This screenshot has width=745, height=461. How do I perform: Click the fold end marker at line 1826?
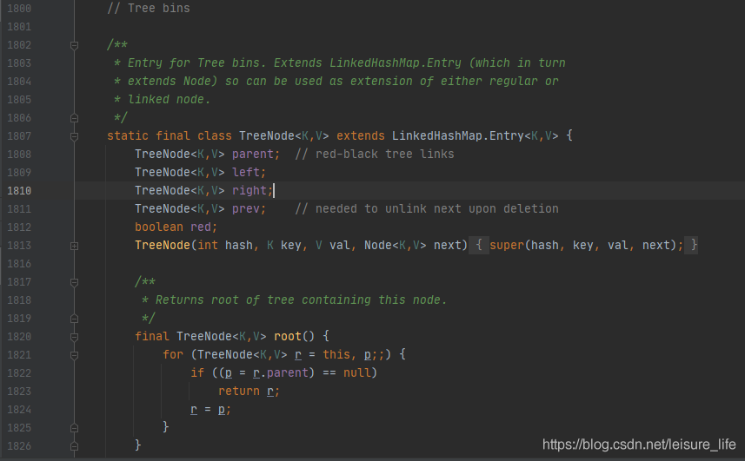tap(74, 446)
